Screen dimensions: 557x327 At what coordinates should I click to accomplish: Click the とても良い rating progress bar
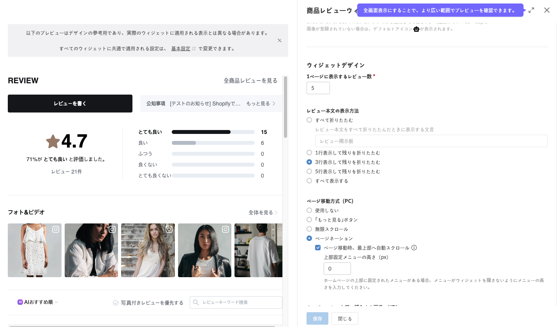tap(213, 132)
